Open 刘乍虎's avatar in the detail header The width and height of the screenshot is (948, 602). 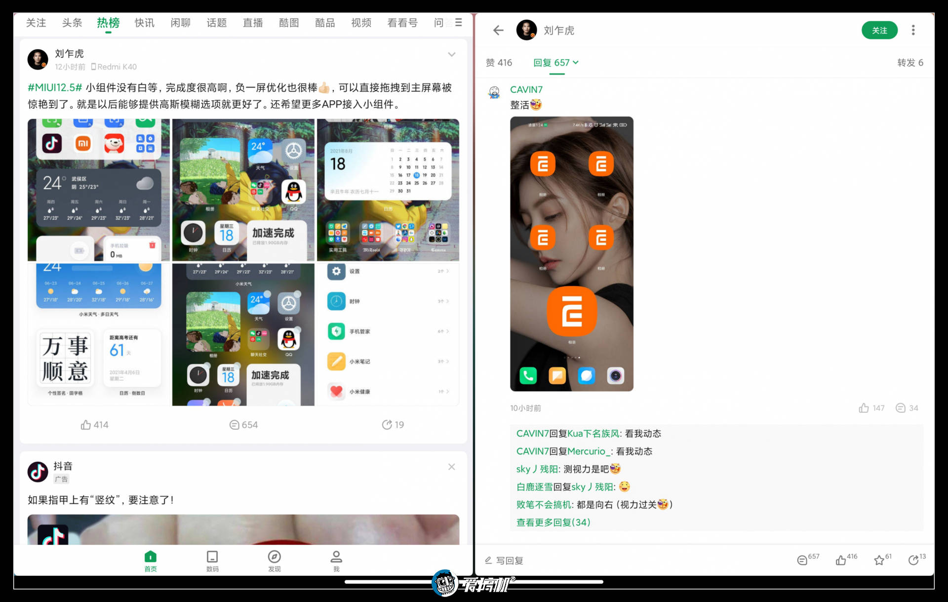click(x=526, y=30)
